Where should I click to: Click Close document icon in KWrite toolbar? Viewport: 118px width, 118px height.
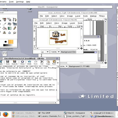tap(22, 63)
